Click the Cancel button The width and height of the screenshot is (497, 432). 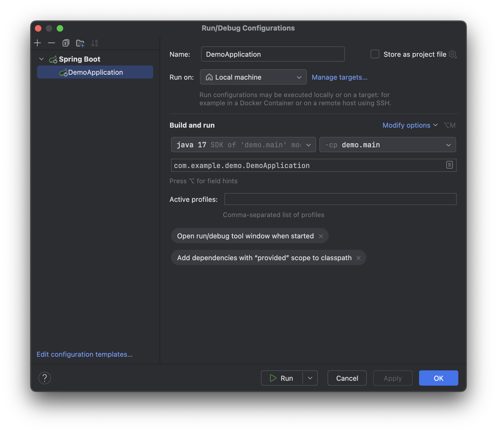coord(347,378)
